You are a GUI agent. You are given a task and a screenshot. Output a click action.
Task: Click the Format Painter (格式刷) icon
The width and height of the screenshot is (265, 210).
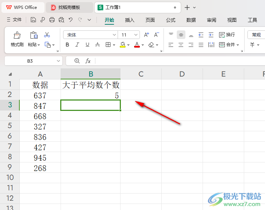17,35
